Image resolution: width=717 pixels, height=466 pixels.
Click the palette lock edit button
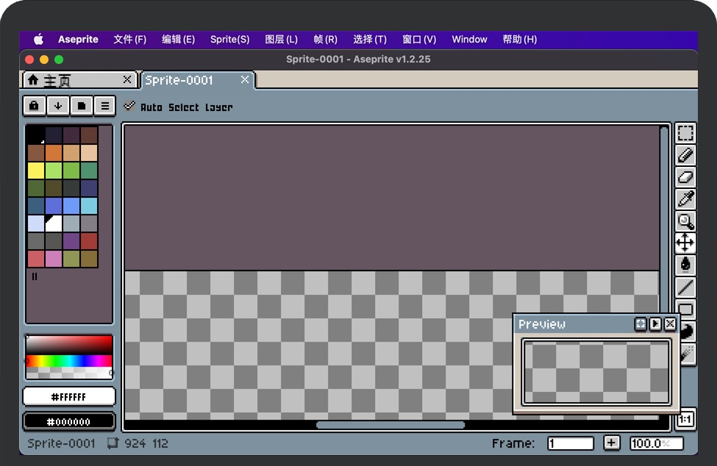[x=35, y=106]
